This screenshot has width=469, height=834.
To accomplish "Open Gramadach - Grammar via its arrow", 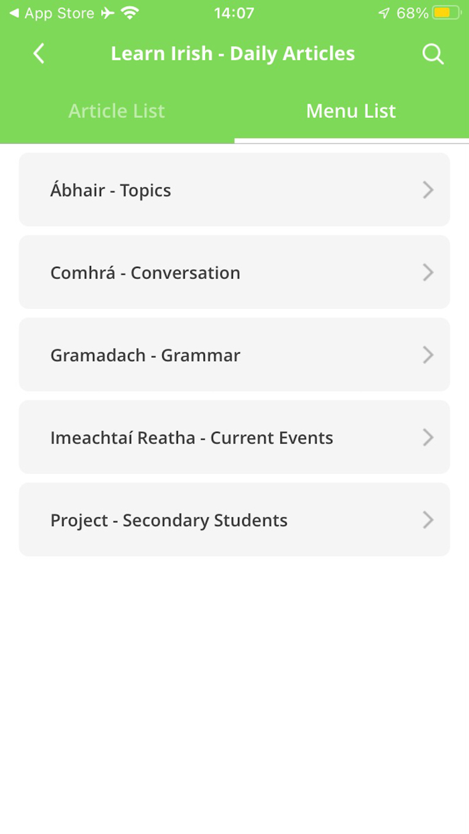I will click(428, 355).
